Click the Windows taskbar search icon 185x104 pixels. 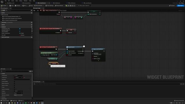[4, 103]
